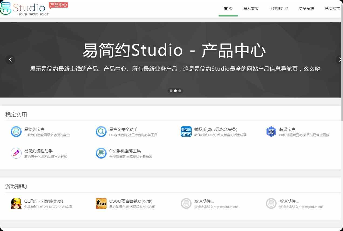
Task: Open the first 敬请期待 placeholder icon
Action: tap(186, 204)
